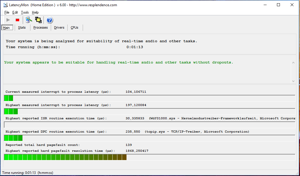Image resolution: width=300 pixels, height=176 pixels.
Task: Click the tcpip.sys TCP/IP-Treiber text
Action: [197, 132]
